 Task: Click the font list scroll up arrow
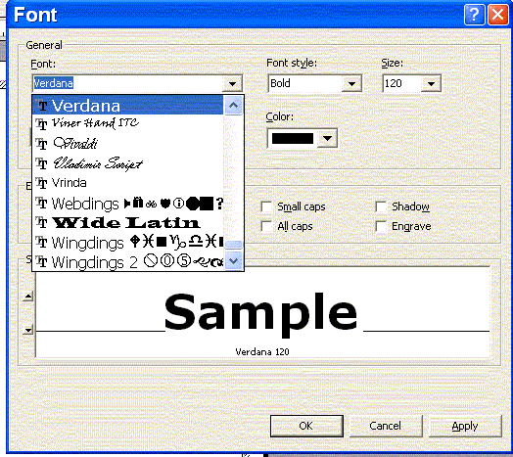point(233,105)
